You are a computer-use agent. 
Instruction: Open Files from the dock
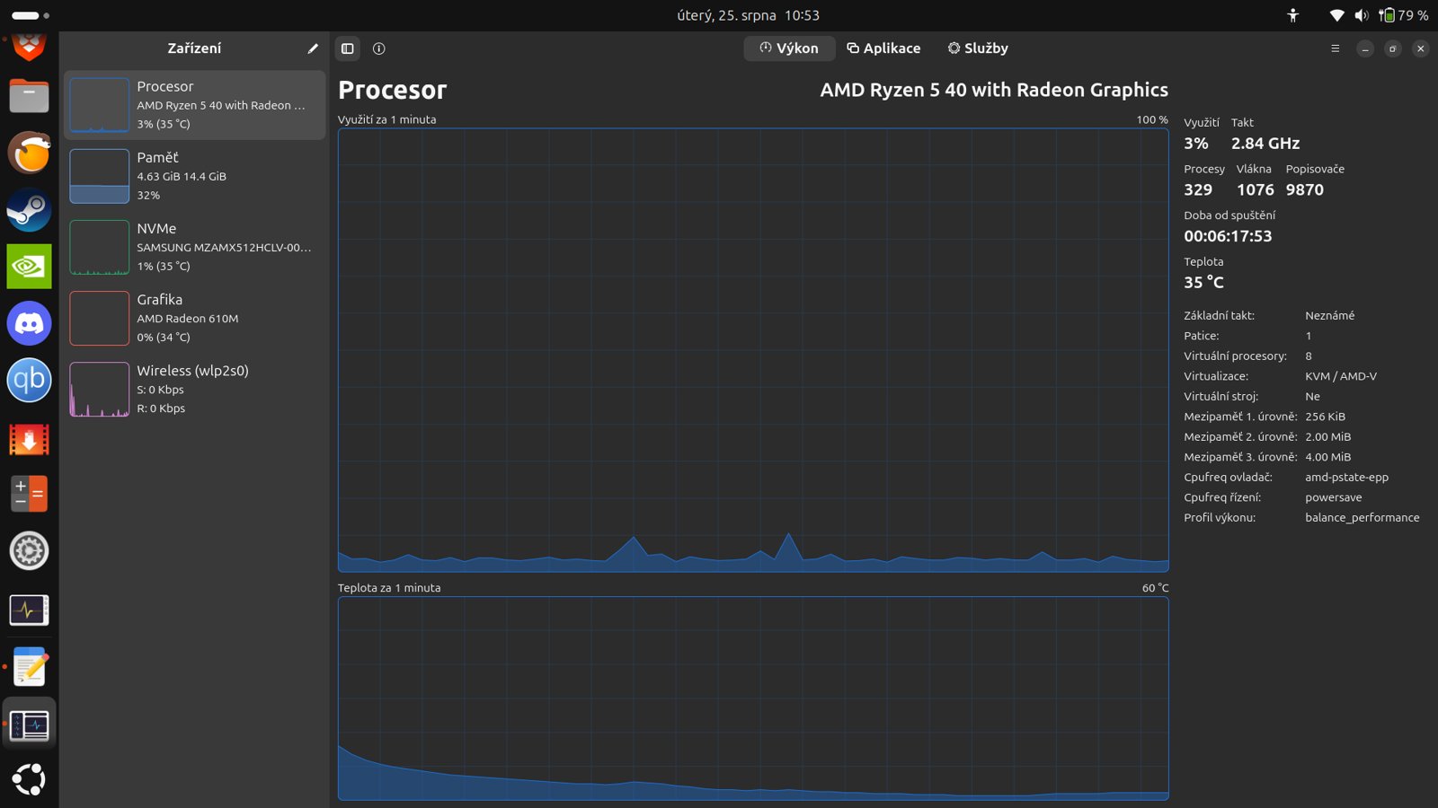point(30,95)
